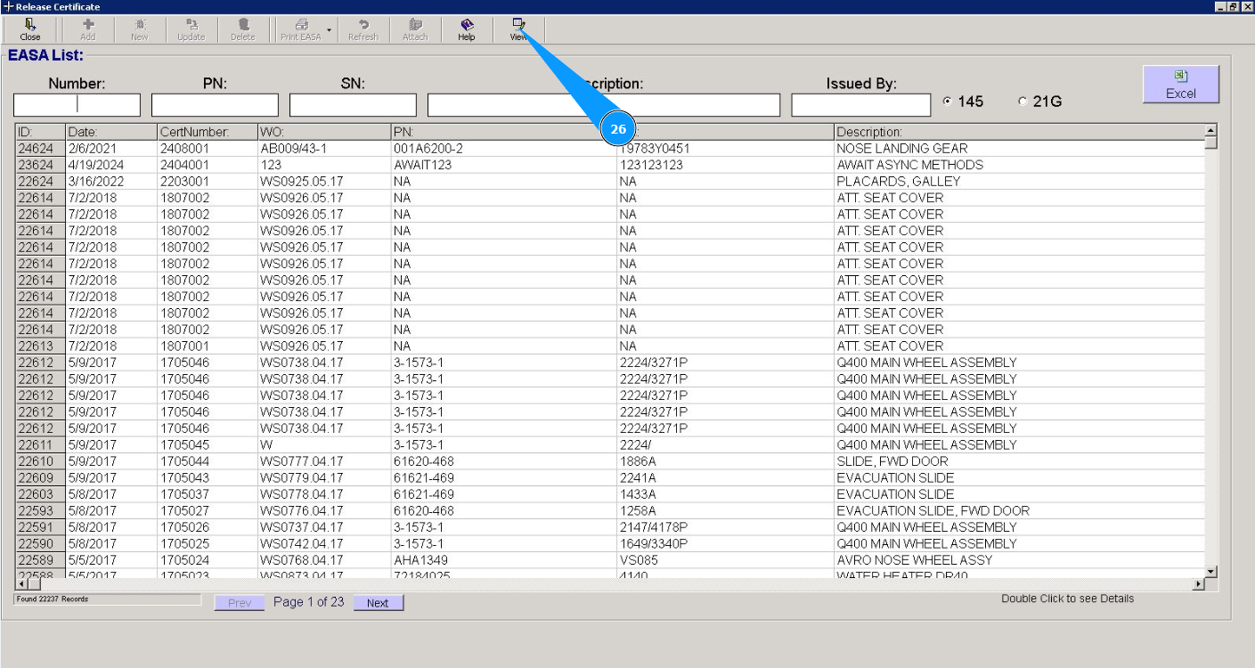Export the list with the Excel button
Viewport: 1255px width, 668px height.
1181,85
